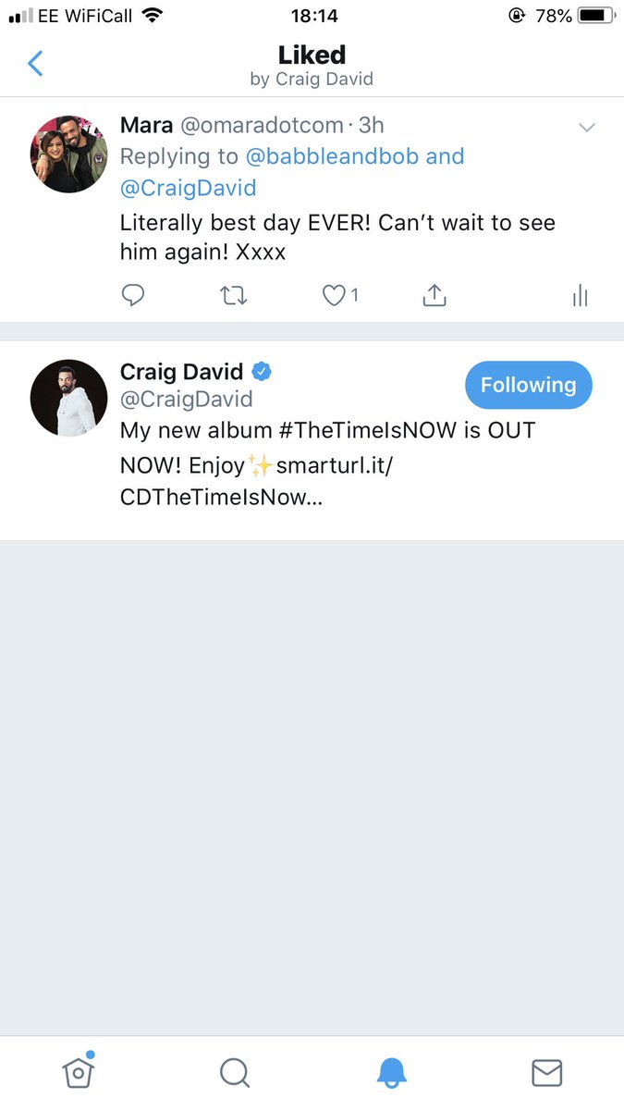Open the @CraigDavid mention in the reply line
Image resolution: width=624 pixels, height=1110 pixels.
tap(189, 188)
